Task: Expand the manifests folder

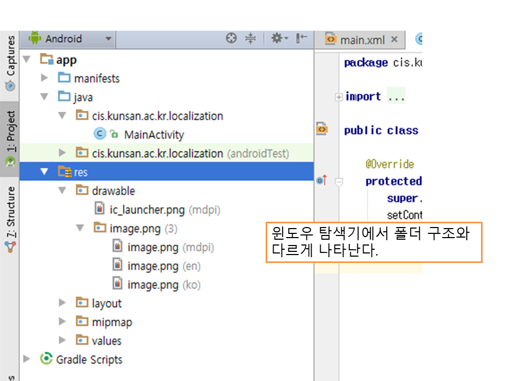Action: (44, 78)
